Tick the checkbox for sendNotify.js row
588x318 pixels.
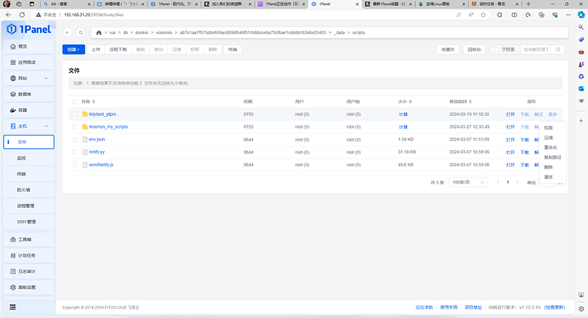pos(74,165)
